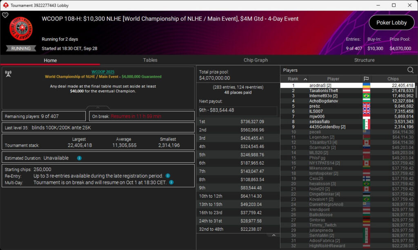Open the WCOOP 2025 link
Viewport: 418px width, 250px height.
click(x=103, y=72)
